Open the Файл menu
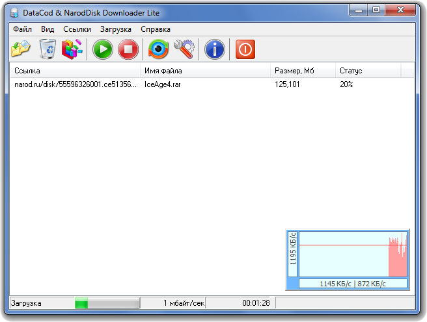The width and height of the screenshot is (427, 322). (x=22, y=29)
